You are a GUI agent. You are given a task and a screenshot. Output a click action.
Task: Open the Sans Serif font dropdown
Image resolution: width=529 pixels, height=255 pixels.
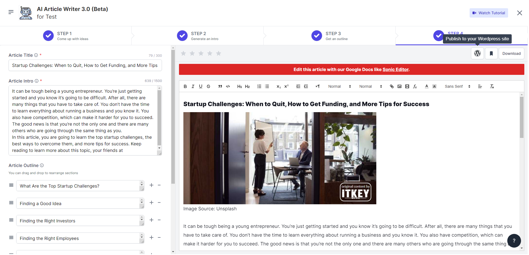(x=458, y=86)
